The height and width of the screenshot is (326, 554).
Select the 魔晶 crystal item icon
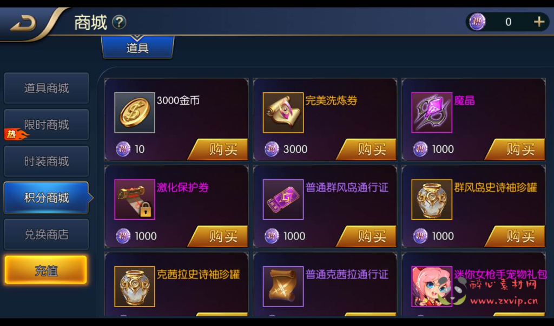click(x=432, y=112)
